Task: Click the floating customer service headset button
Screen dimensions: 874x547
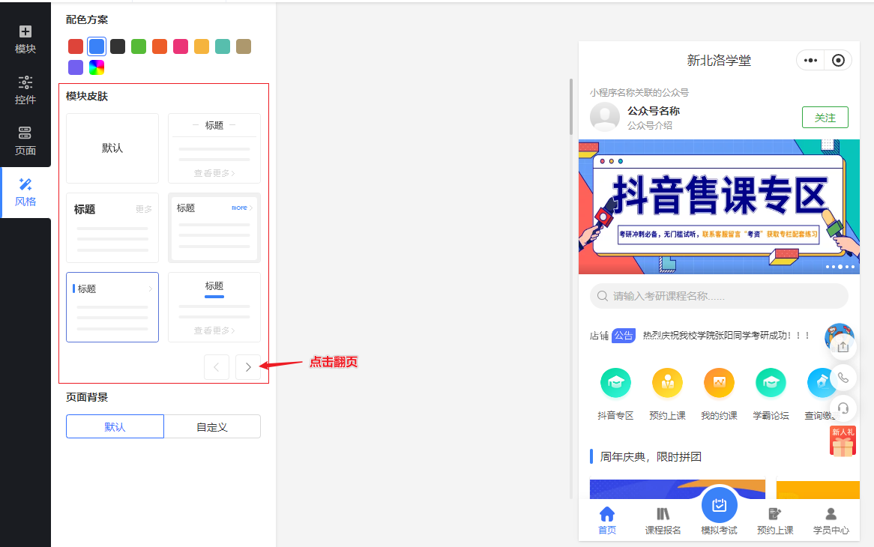Action: tap(843, 408)
